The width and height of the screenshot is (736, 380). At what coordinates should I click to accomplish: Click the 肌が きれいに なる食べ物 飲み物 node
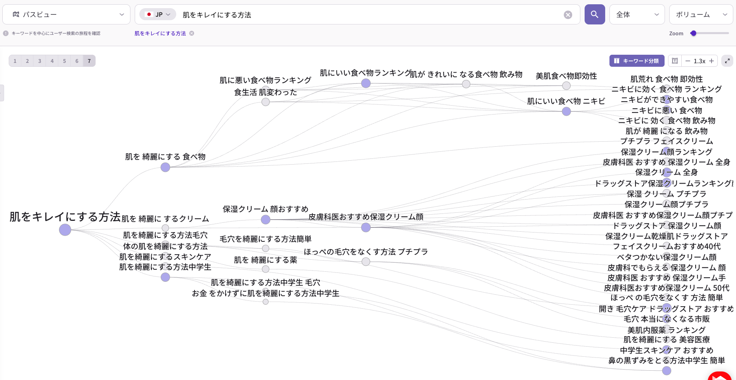466,84
